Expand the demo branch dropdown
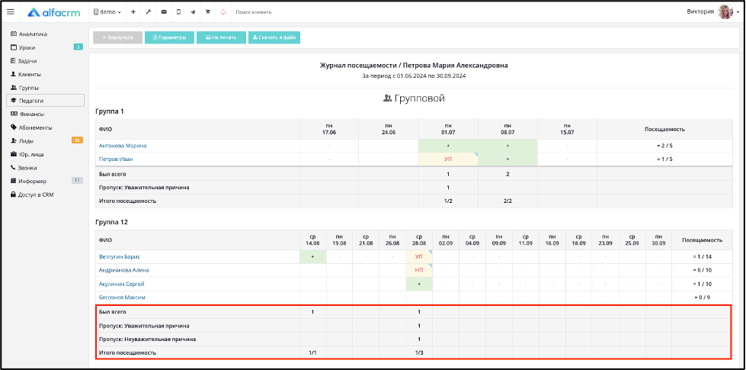Viewport: 746px width, 370px height. (107, 12)
